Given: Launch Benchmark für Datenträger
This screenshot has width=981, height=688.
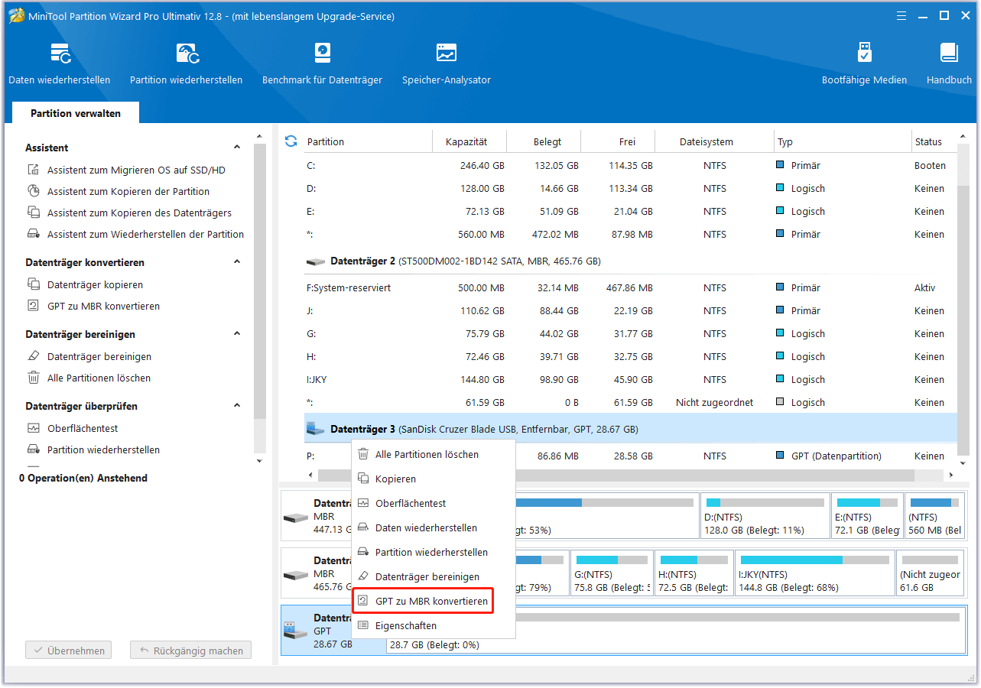Looking at the screenshot, I should (322, 63).
